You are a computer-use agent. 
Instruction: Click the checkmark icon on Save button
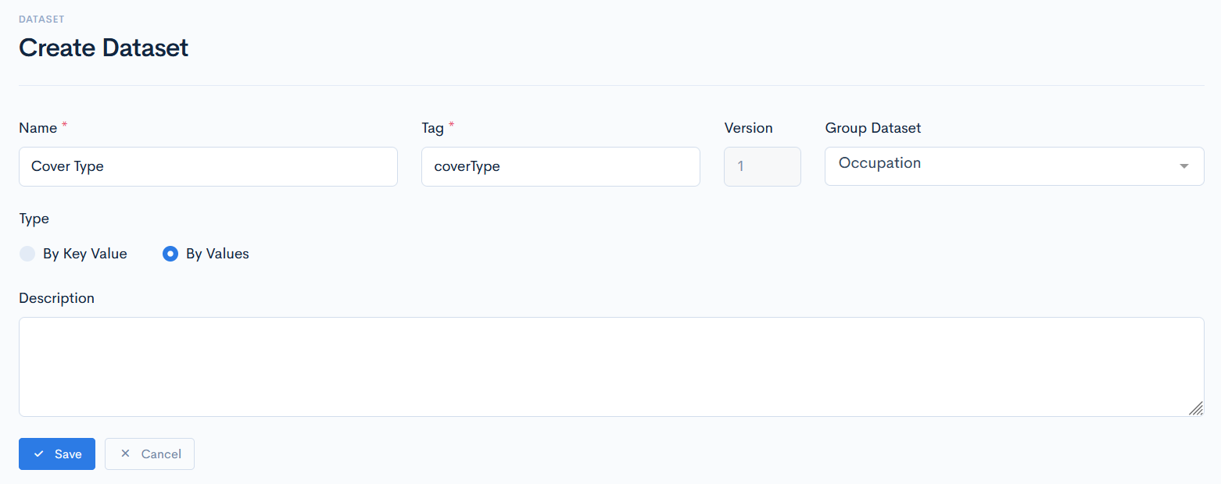38,454
